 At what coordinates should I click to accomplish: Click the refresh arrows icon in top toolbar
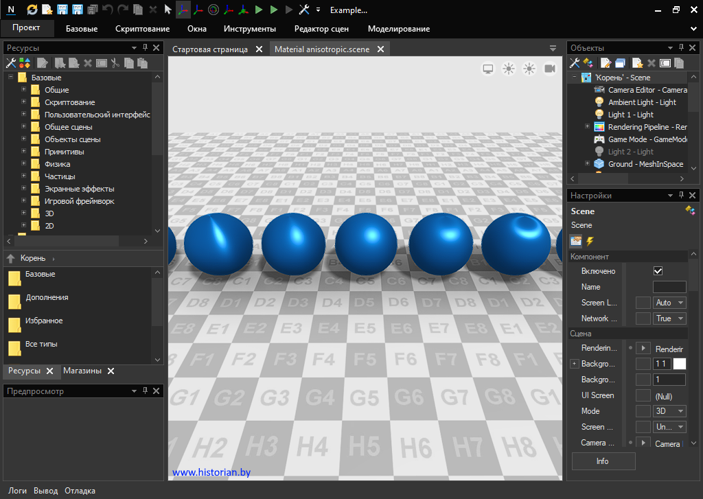pyautogui.click(x=32, y=10)
